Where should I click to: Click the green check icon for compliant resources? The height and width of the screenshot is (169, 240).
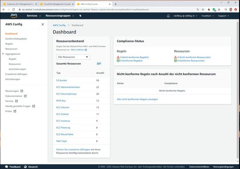click(x=176, y=61)
